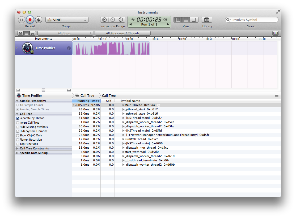Click the time display mode circle icon
This screenshot has width=296, height=218.
tap(165, 19)
